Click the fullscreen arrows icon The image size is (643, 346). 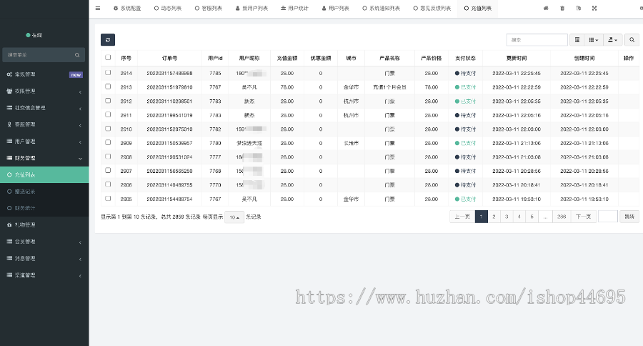click(x=594, y=8)
